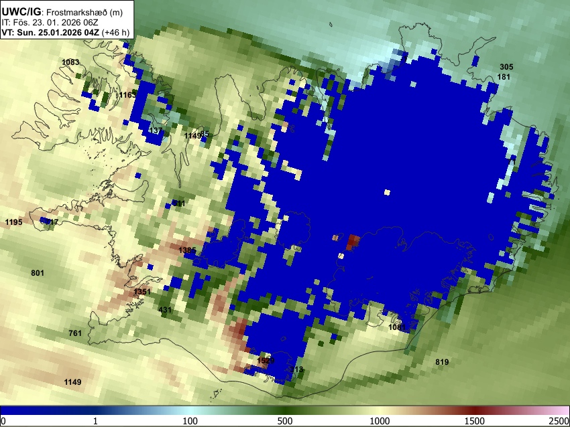
Task: Click the isolated white pixel in the blue interior
Action: click(x=387, y=193)
